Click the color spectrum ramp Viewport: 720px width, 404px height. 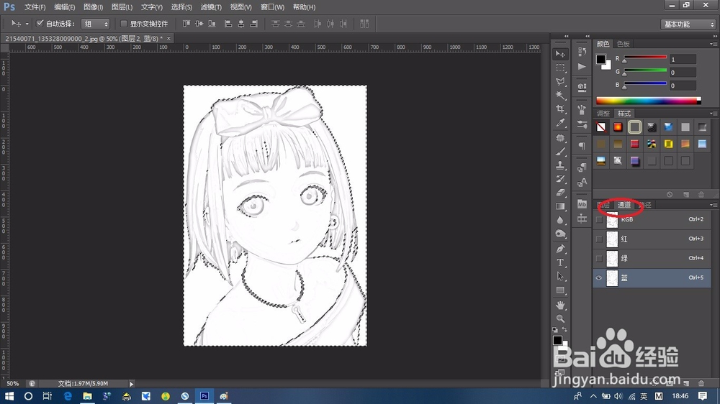click(648, 101)
